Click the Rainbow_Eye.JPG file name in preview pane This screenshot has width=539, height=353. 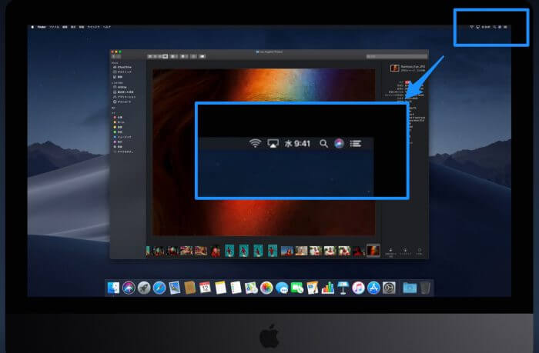click(413, 67)
